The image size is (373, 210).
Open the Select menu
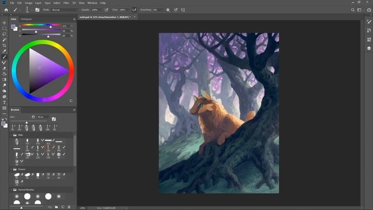[57, 3]
